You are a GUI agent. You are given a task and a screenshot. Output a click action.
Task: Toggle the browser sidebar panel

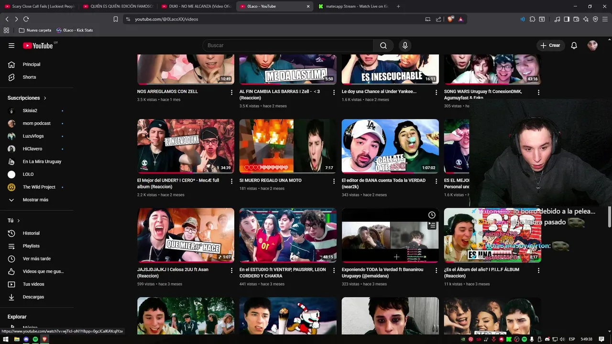(567, 19)
